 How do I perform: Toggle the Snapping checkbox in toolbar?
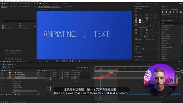tap(61, 4)
